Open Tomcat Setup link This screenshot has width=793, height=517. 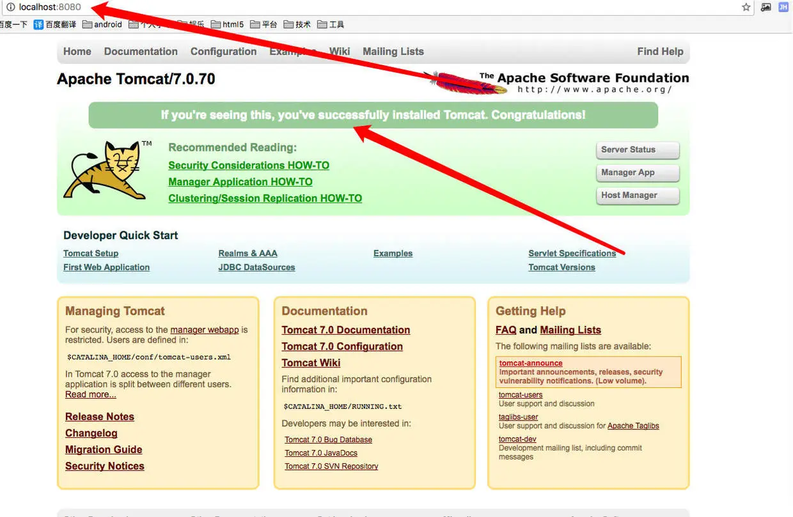pos(91,254)
